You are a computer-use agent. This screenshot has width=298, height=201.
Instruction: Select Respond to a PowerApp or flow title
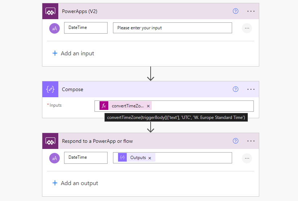[97, 141]
